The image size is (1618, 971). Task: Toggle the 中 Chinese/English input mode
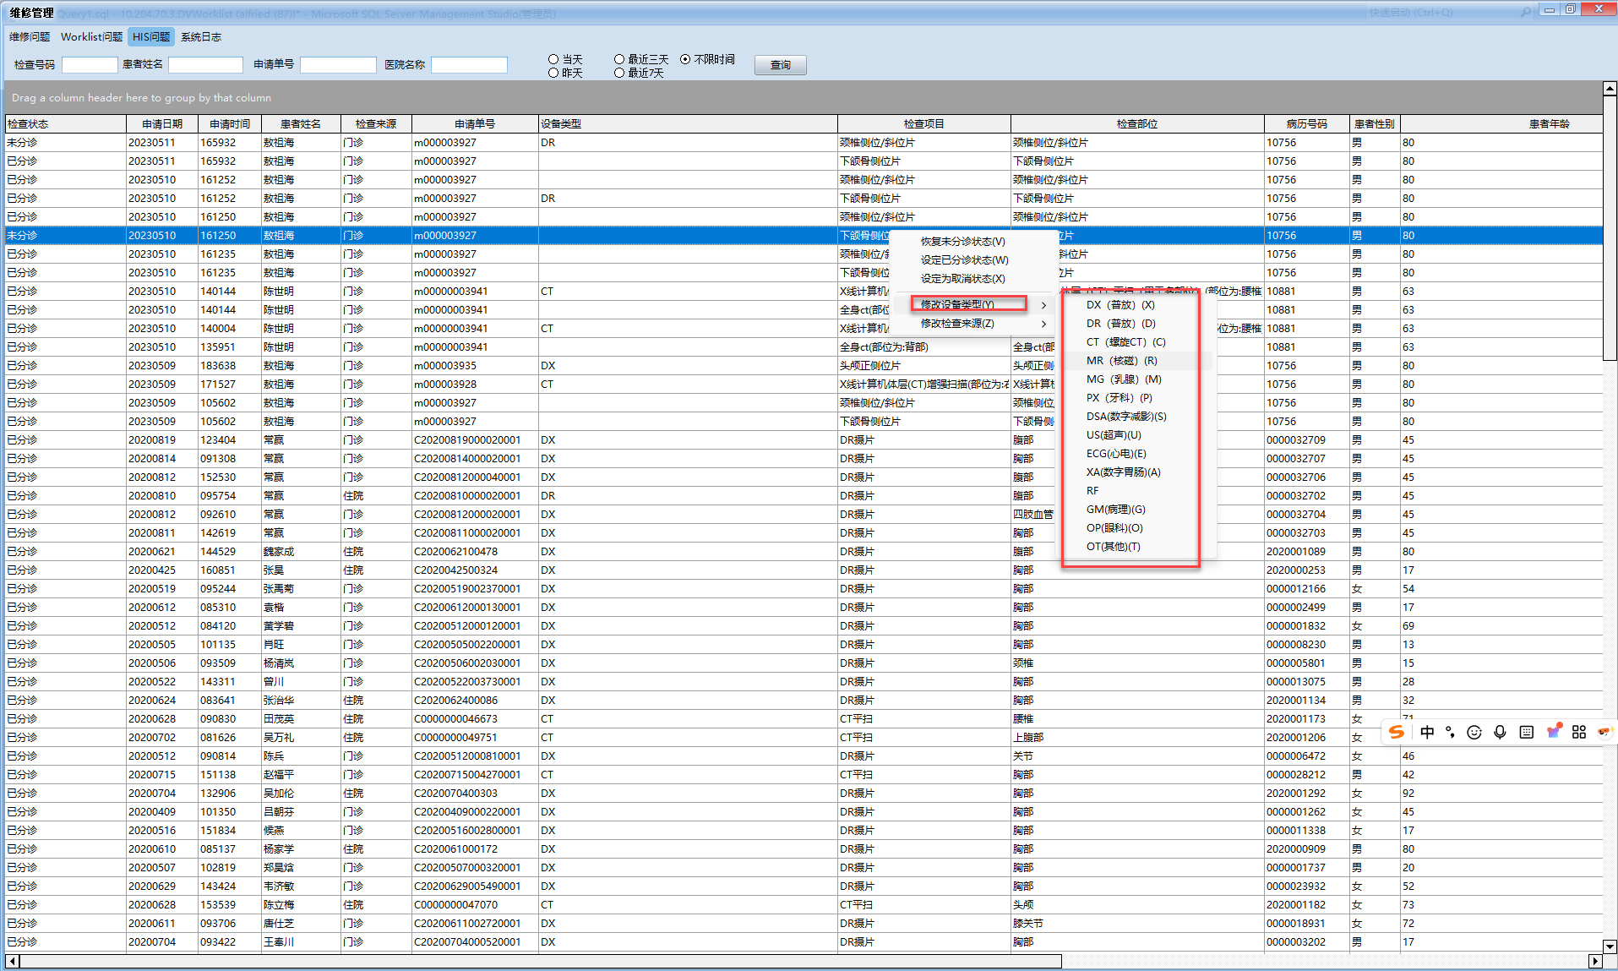click(1427, 732)
